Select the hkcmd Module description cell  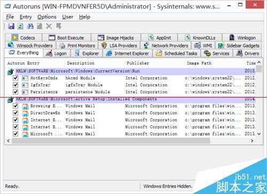tap(80, 78)
